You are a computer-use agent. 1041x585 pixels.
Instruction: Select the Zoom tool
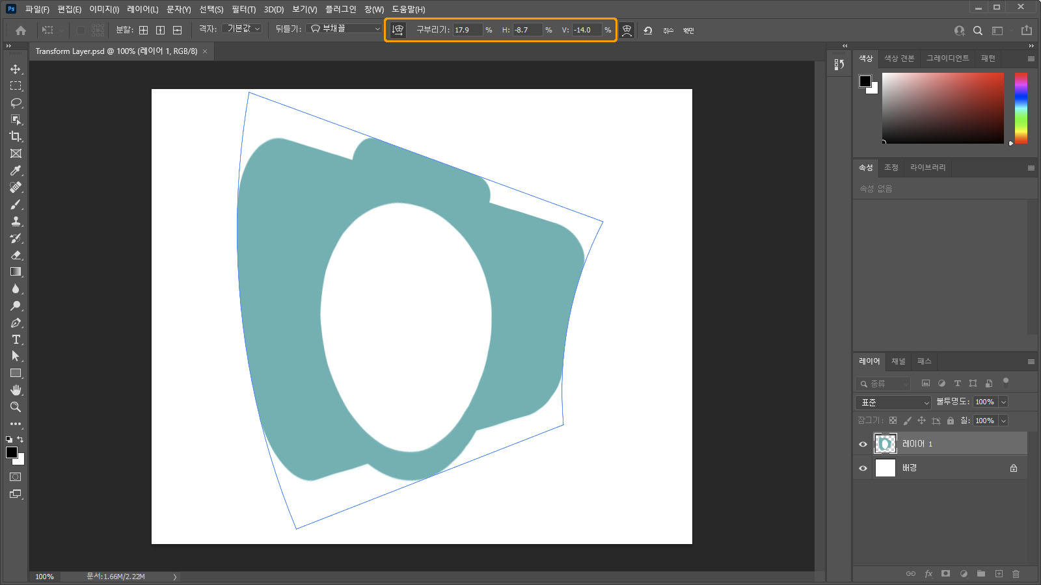coord(16,407)
